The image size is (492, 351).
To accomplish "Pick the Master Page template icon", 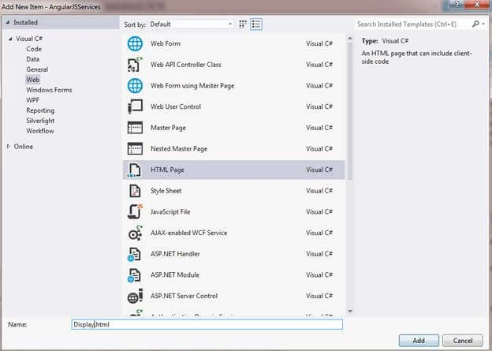I will click(x=135, y=128).
